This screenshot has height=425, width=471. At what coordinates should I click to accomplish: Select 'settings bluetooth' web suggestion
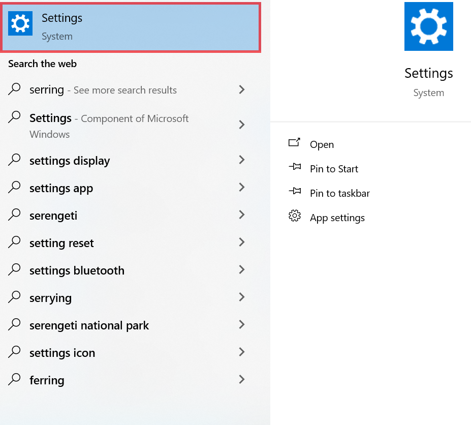pyautogui.click(x=77, y=270)
